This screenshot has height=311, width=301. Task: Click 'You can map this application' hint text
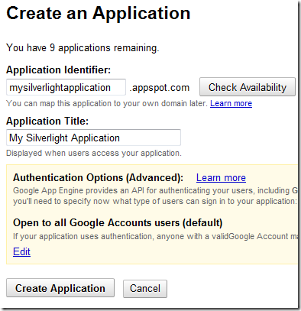[x=107, y=103]
